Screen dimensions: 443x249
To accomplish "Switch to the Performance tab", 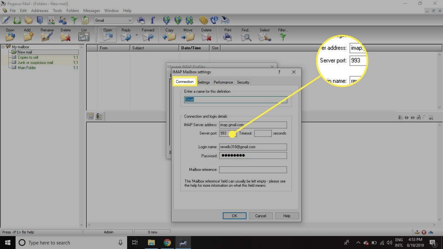I will (223, 82).
